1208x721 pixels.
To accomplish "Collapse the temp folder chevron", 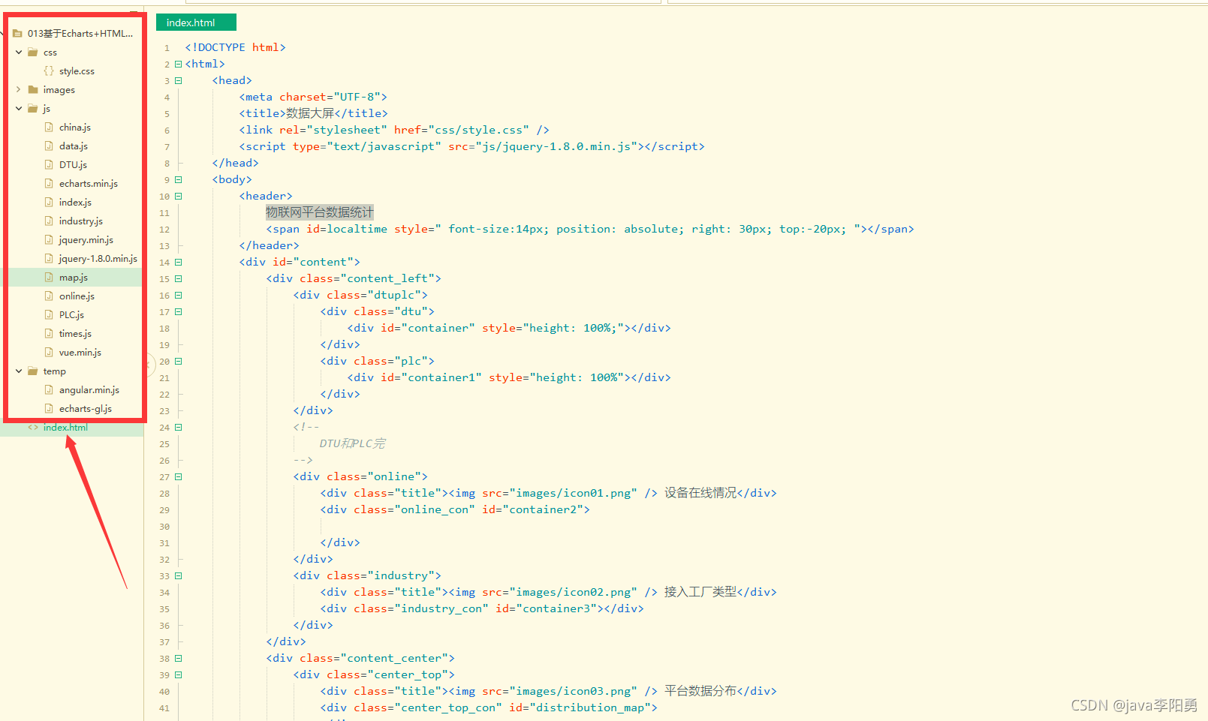I will (x=19, y=371).
